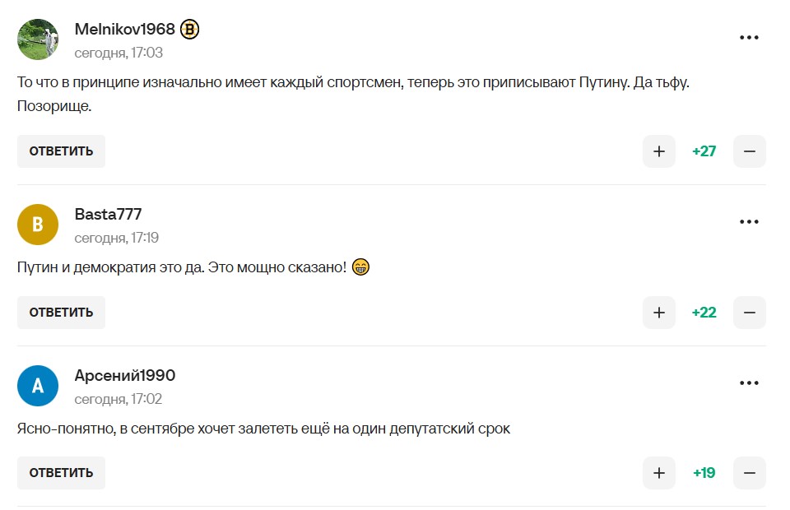
Task: Click Basta777's yellow letter avatar
Action: point(38,225)
